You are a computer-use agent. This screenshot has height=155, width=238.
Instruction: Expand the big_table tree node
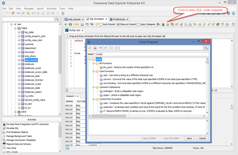coord(19,32)
